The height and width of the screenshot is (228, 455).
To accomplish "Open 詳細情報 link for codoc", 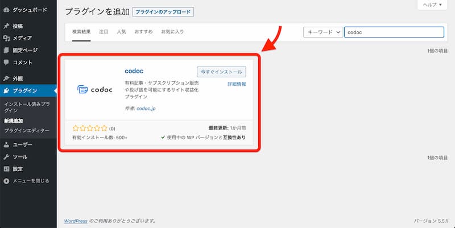I will click(x=237, y=84).
